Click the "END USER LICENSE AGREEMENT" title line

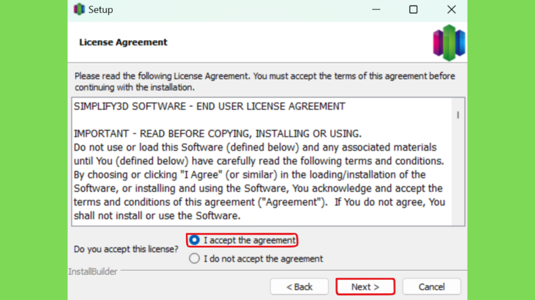[x=210, y=106]
